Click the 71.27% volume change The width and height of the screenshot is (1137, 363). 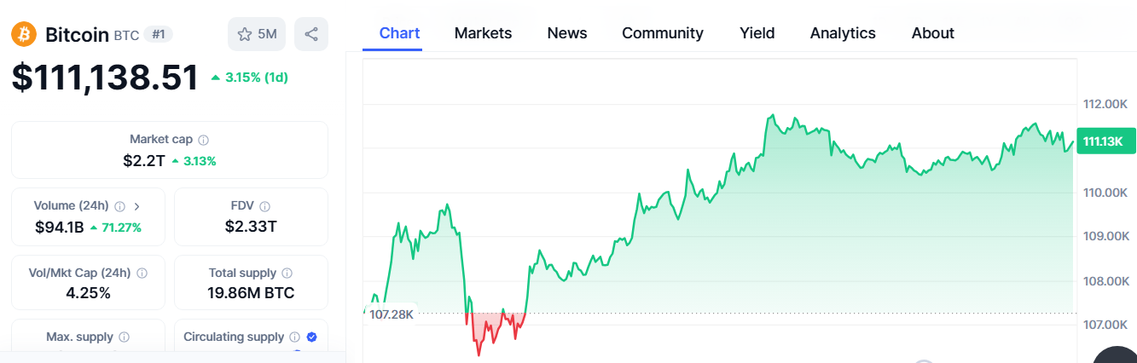(116, 228)
